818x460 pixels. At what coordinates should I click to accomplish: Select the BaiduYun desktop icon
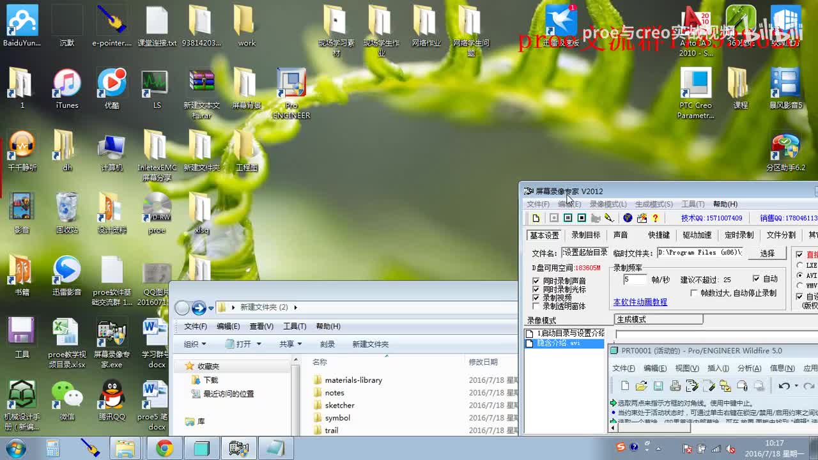tap(22, 26)
